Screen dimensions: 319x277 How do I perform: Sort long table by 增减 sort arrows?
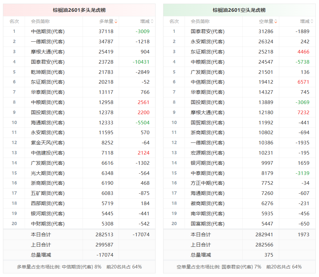pyautogui.click(x=152, y=21)
